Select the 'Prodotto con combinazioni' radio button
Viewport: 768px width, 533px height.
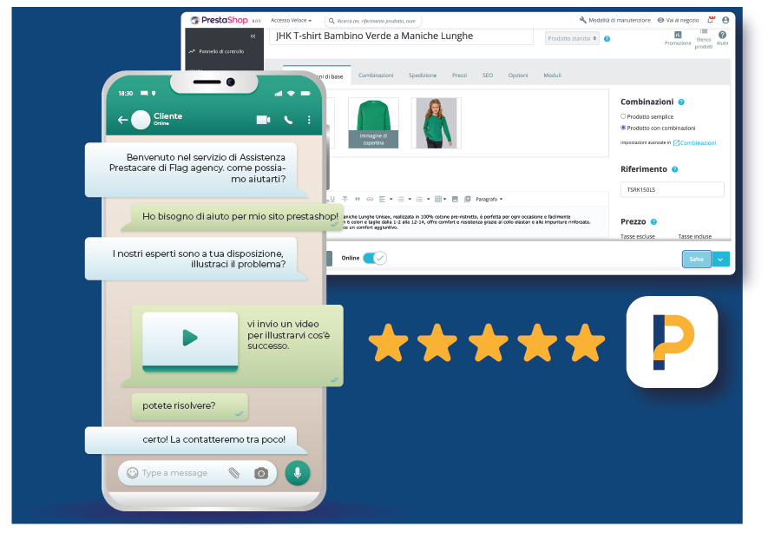tap(623, 128)
